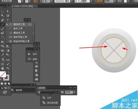The image size is (138, 109).
Task: Click the Line Segment tool in the toolbar
Action: click(x=2, y=24)
